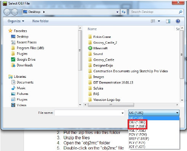187x151 pixels.
Task: Select the Sefaira folder icon
Action: tap(90, 88)
